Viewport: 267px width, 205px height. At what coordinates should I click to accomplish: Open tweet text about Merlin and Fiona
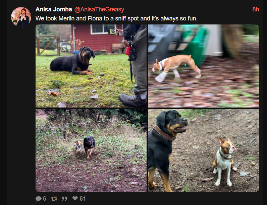116,18
